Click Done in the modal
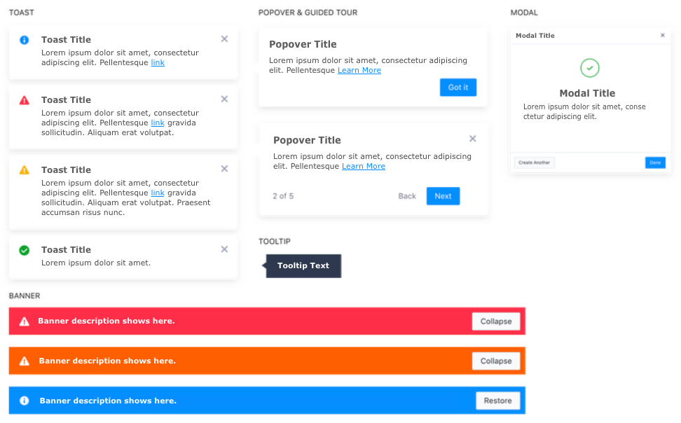This screenshot has width=681, height=423. click(x=655, y=162)
